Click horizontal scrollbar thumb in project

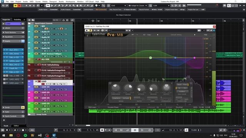pos(88,125)
